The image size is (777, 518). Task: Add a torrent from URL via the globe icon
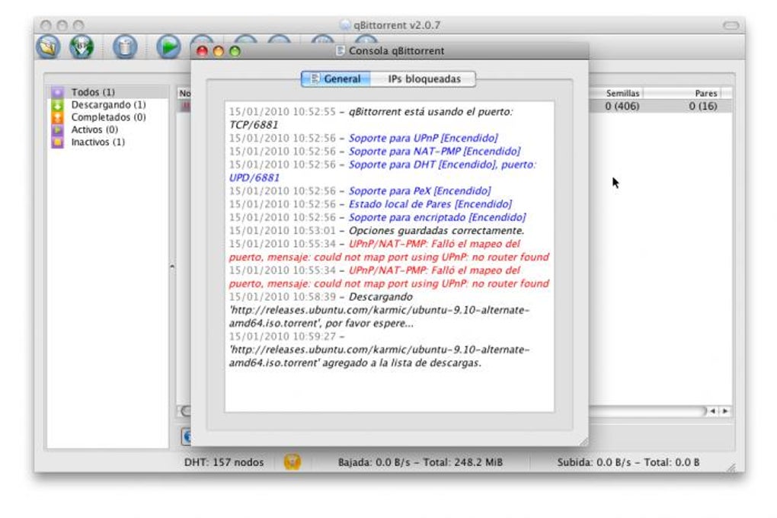pyautogui.click(x=79, y=47)
